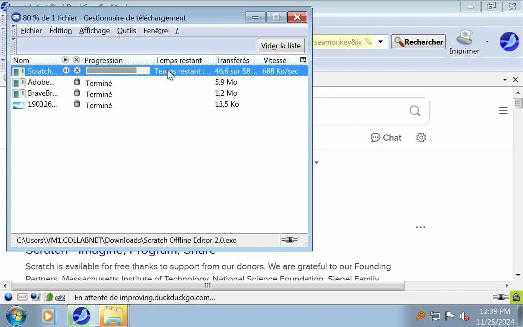Close the current browser tab with X
This screenshot has width=523, height=327.
515,80
